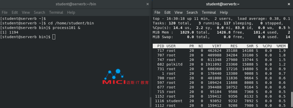Click the right terminal's vertical scrollbar
Viewport: 293px width, 108px height.
292,100
